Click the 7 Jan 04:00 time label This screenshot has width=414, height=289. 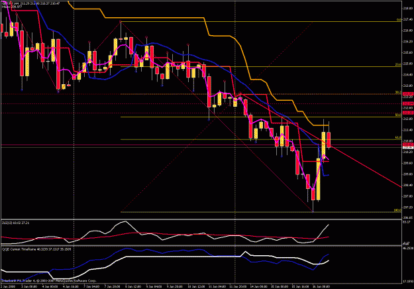coord(91,286)
